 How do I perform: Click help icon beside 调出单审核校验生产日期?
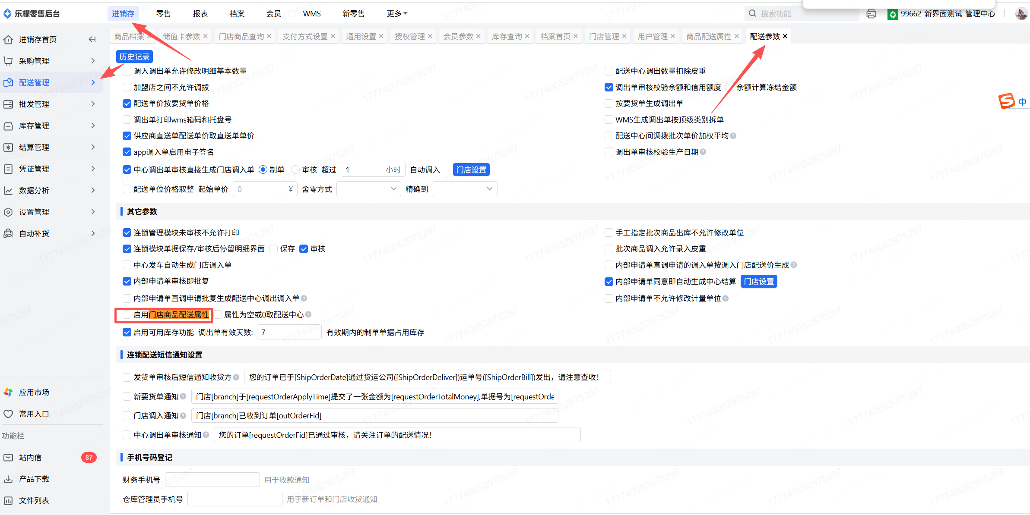point(703,152)
